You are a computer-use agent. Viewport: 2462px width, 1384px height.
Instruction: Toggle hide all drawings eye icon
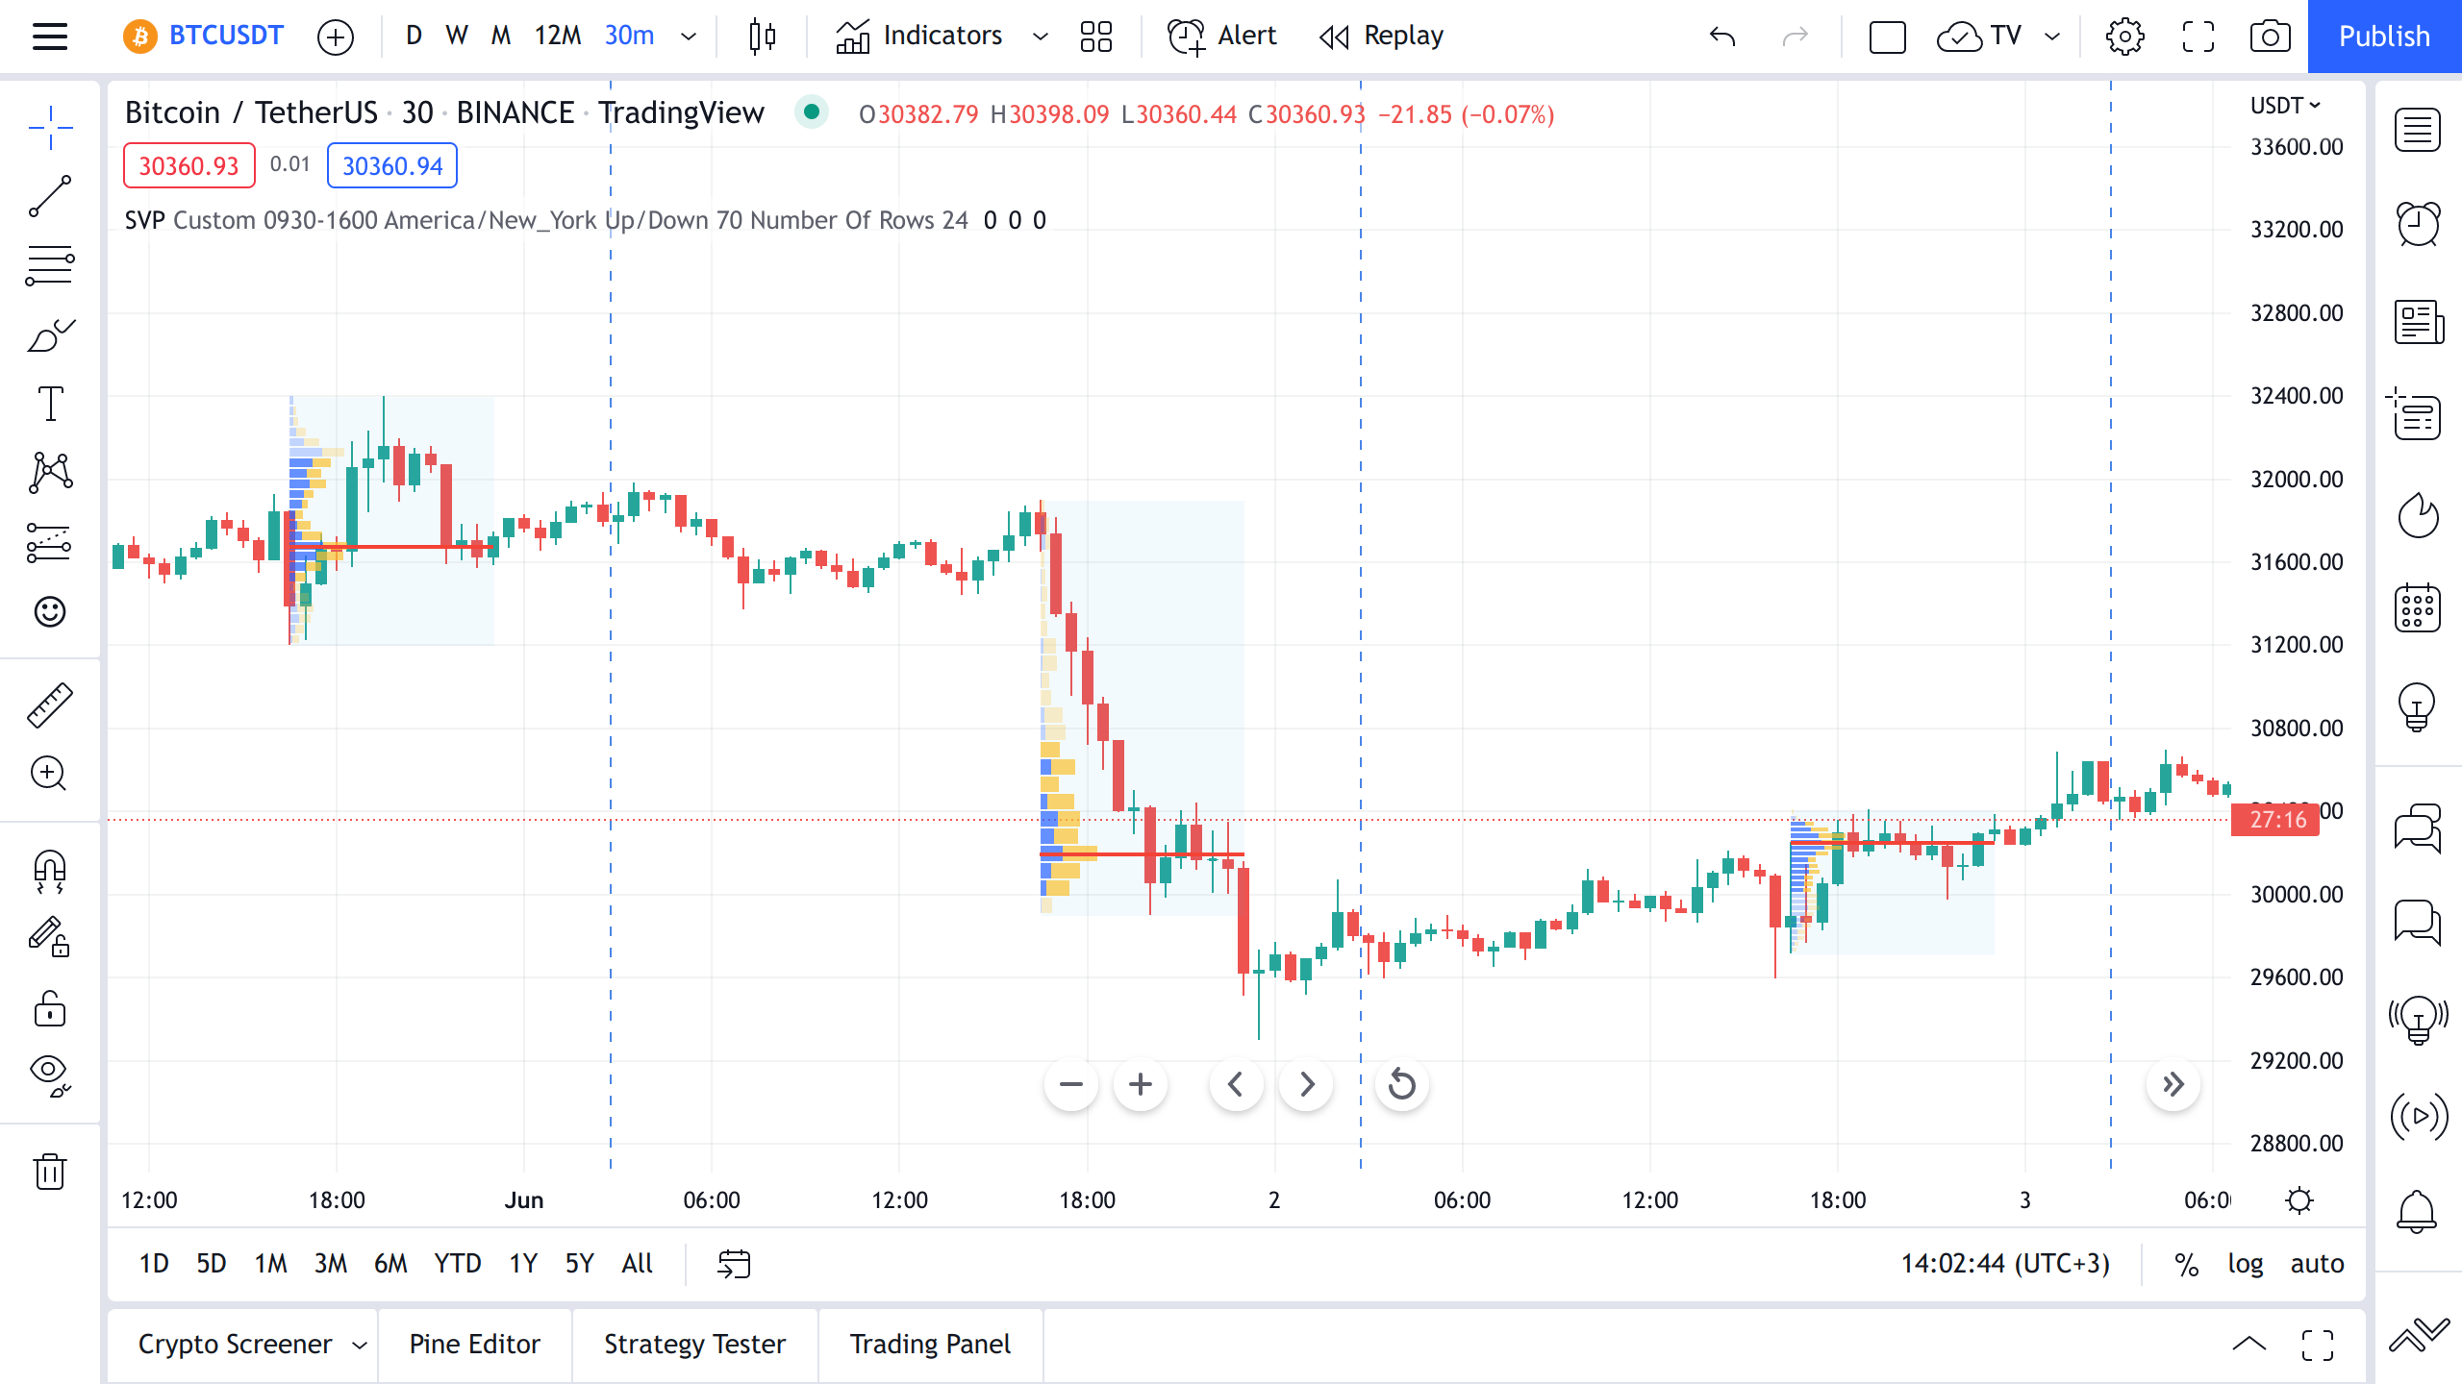point(49,1074)
